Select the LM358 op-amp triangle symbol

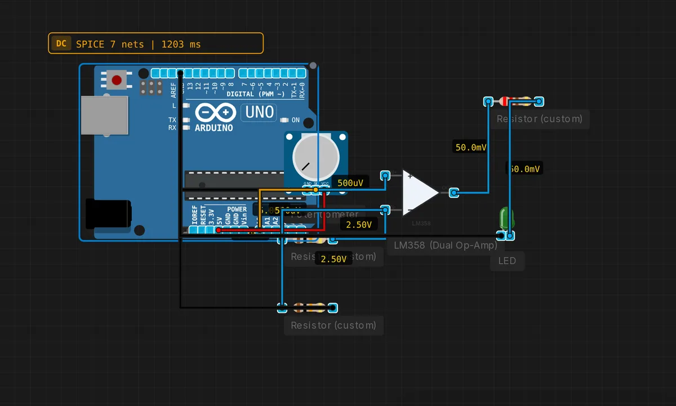tap(421, 192)
